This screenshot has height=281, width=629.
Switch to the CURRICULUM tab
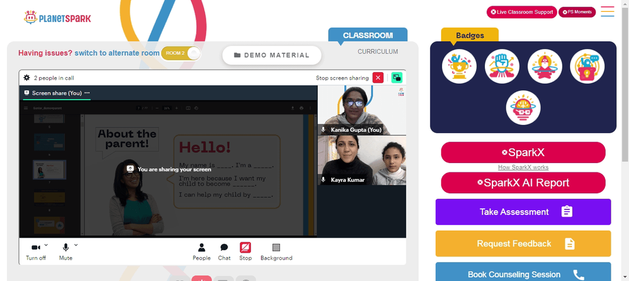[378, 51]
